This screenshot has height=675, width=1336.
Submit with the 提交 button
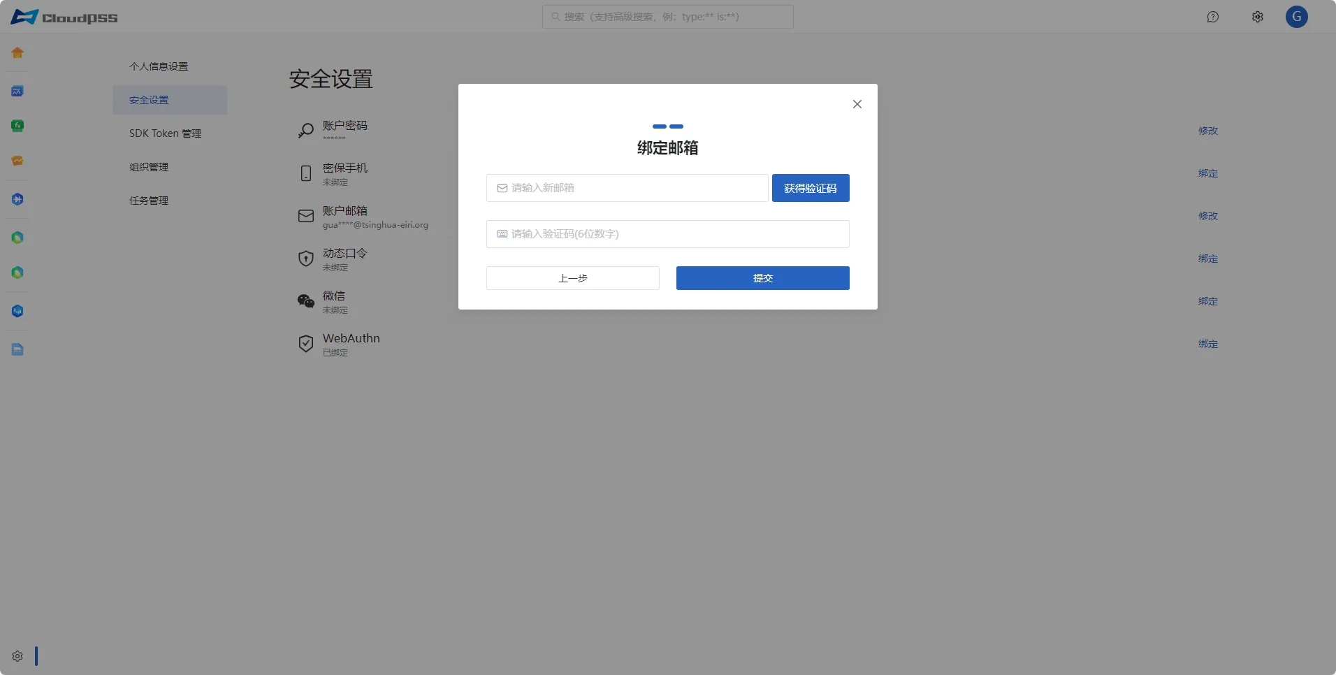click(x=763, y=278)
